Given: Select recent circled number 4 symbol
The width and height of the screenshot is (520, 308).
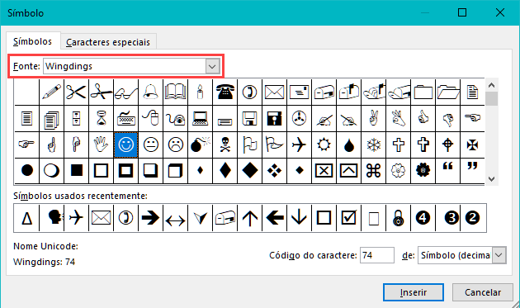Looking at the screenshot, I should coord(423,218).
